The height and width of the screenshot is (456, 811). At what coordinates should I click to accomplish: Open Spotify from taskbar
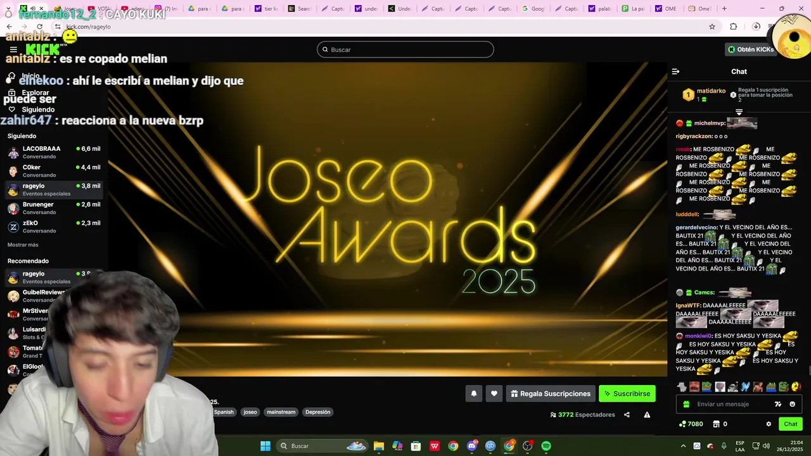546,446
